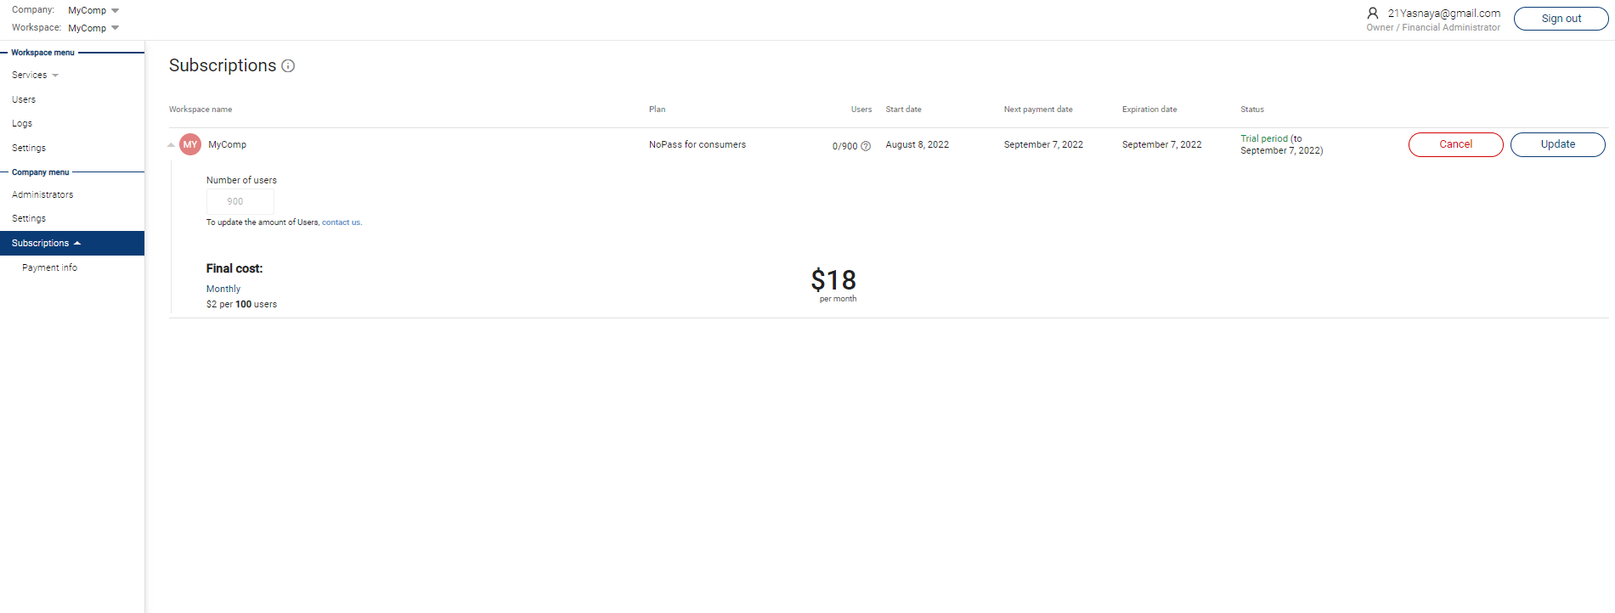
Task: Open Users in the workspace menu
Action: [24, 99]
